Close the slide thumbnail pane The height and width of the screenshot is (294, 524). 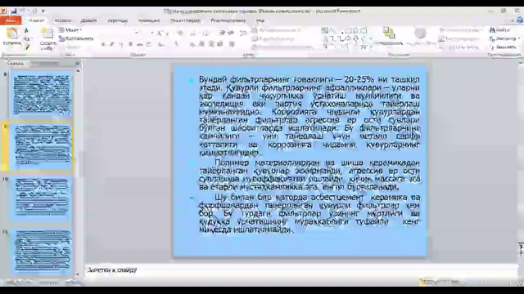coord(78,63)
